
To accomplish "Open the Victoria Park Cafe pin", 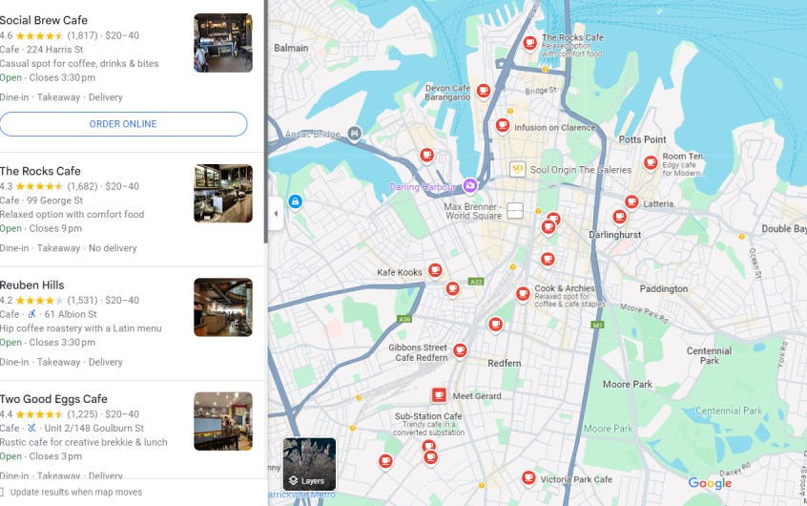I will 528,478.
